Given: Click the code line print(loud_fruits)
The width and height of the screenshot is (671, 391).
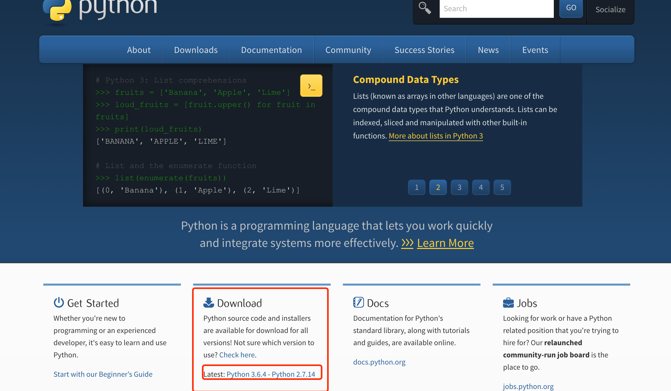Looking at the screenshot, I should 149,129.
